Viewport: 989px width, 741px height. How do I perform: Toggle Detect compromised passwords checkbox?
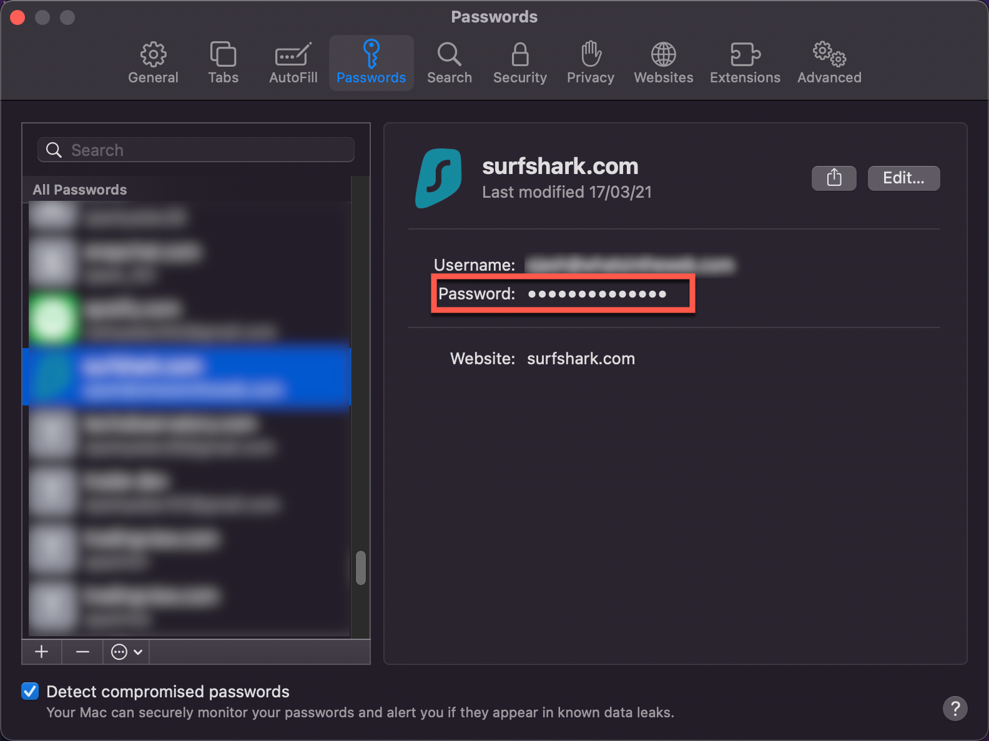click(30, 691)
